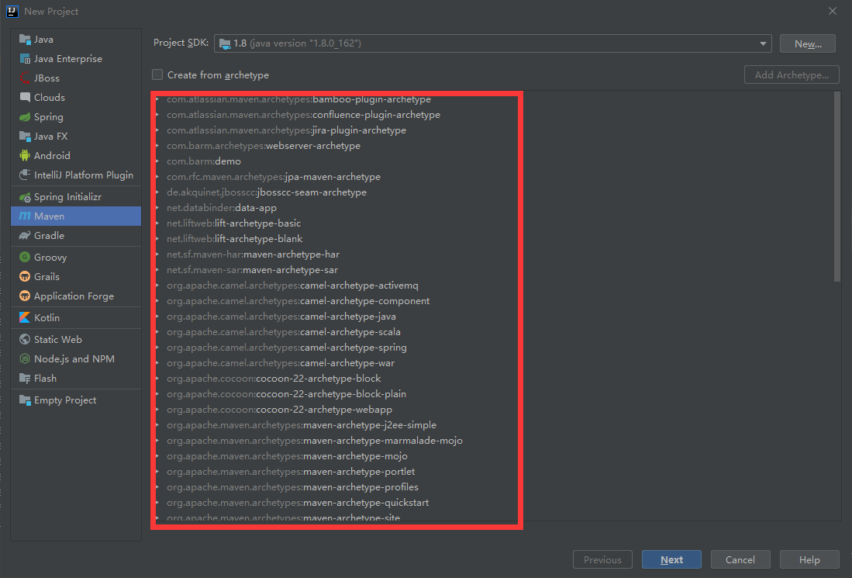Select camel-archetype-java entry
Screen dimensions: 852x578
coord(281,317)
